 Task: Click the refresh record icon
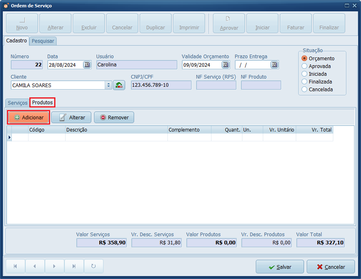[x=94, y=266]
